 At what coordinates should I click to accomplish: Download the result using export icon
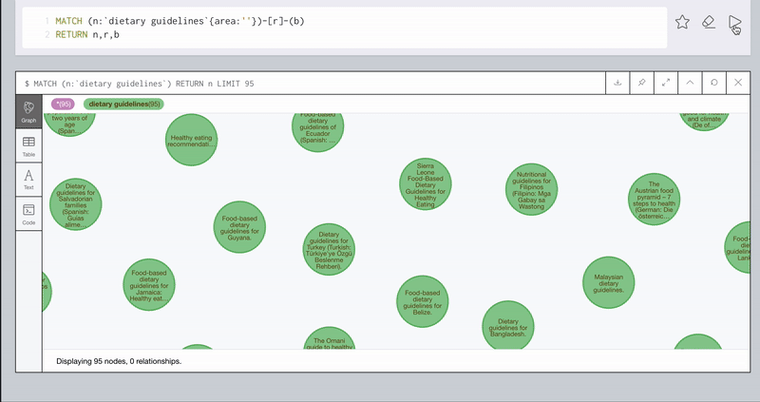617,83
